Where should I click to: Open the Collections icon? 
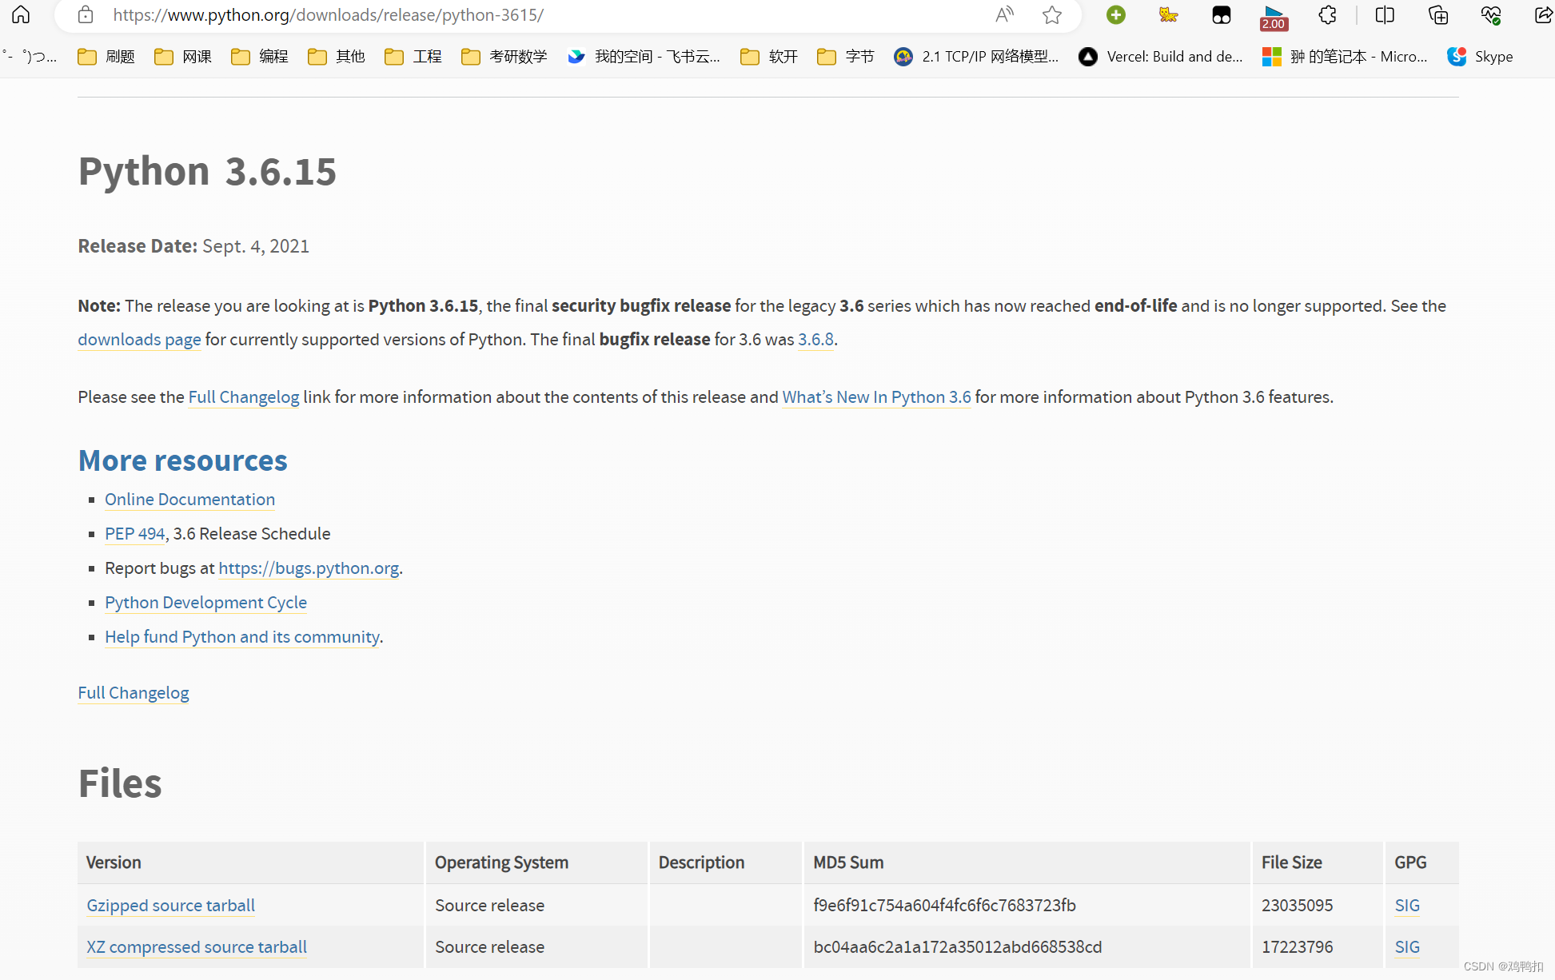pyautogui.click(x=1437, y=14)
